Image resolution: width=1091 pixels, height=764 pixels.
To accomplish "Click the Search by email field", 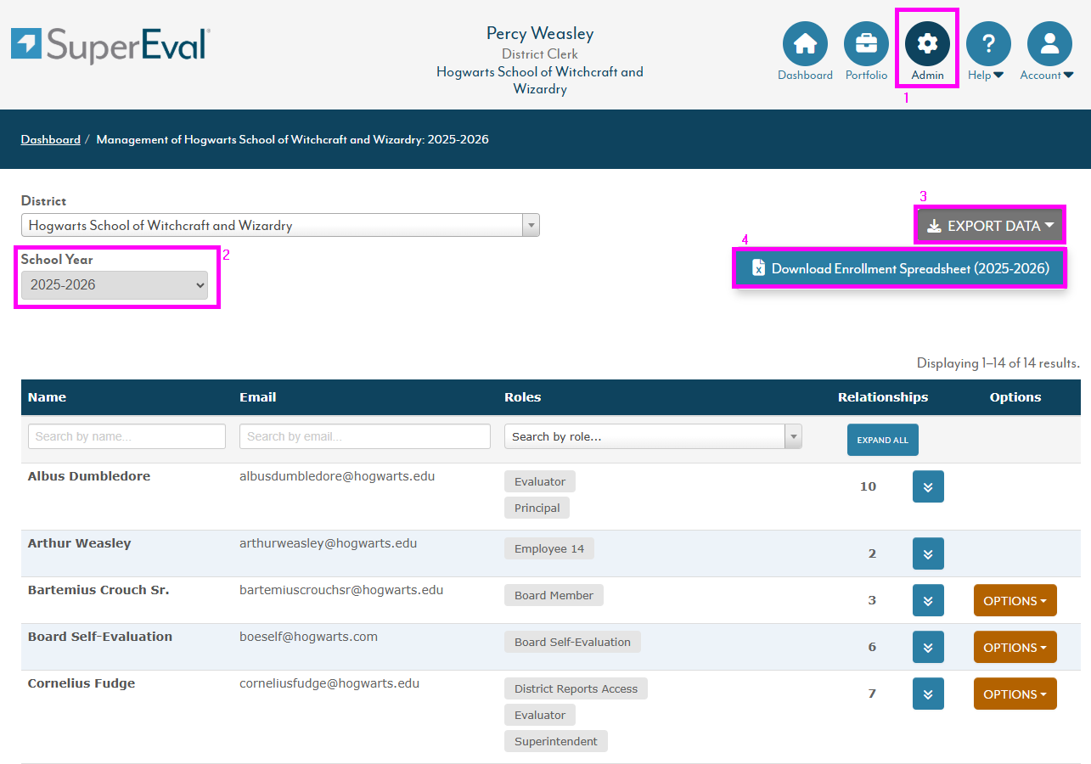I will [364, 436].
